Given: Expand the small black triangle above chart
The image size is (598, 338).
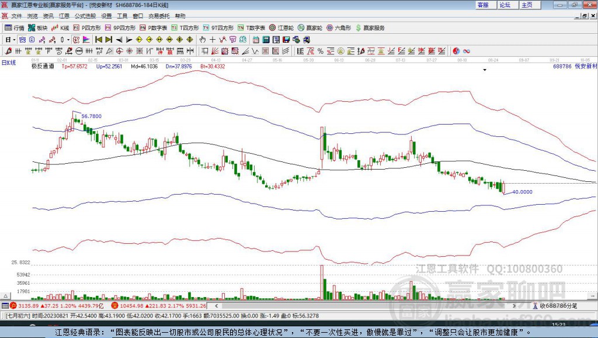Looking at the screenshot, I should click(x=485, y=70).
